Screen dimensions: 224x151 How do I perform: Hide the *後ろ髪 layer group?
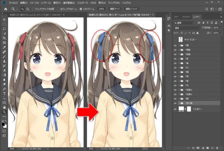pyautogui.click(x=175, y=103)
